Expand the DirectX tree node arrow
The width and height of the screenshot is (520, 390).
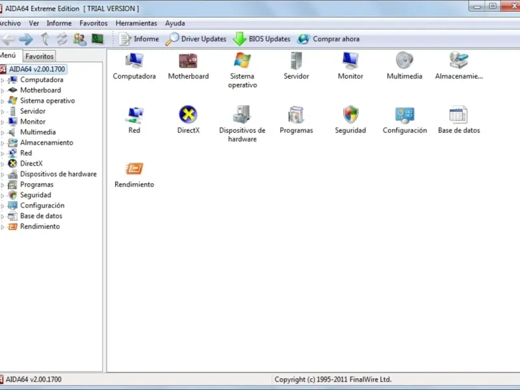click(x=3, y=164)
